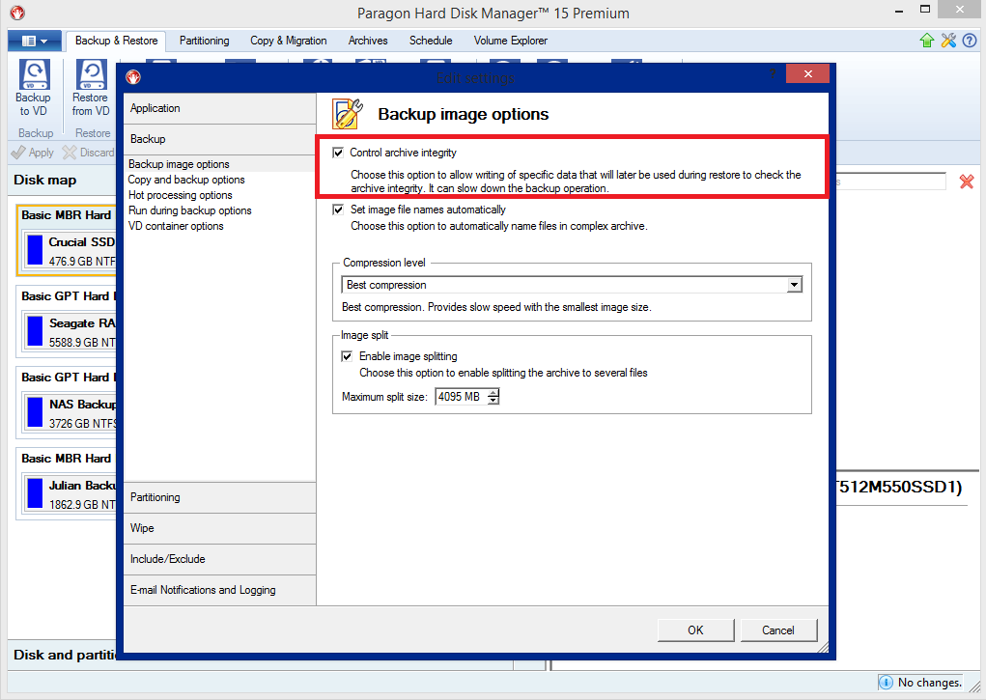Expand the Wipe settings section
The height and width of the screenshot is (700, 986).
point(219,528)
